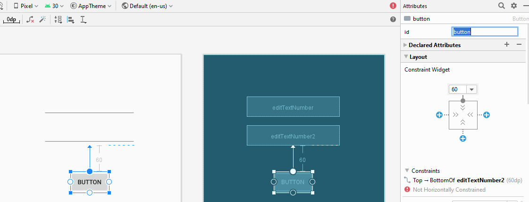Search attributes with the magnifier icon
The height and width of the screenshot is (202, 529).
(502, 6)
